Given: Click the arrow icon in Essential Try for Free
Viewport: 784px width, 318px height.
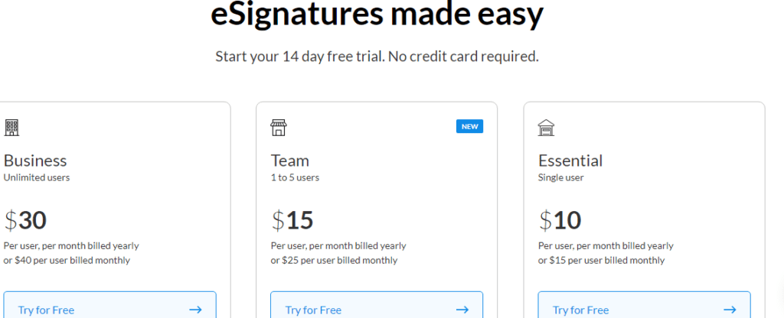Looking at the screenshot, I should click(730, 310).
